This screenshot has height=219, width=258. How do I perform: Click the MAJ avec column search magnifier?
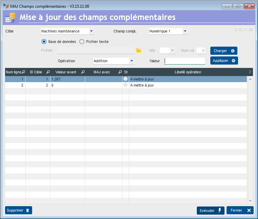pos(120,72)
